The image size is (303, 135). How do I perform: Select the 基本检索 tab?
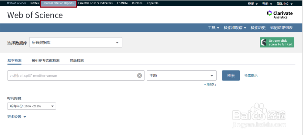click(x=15, y=60)
